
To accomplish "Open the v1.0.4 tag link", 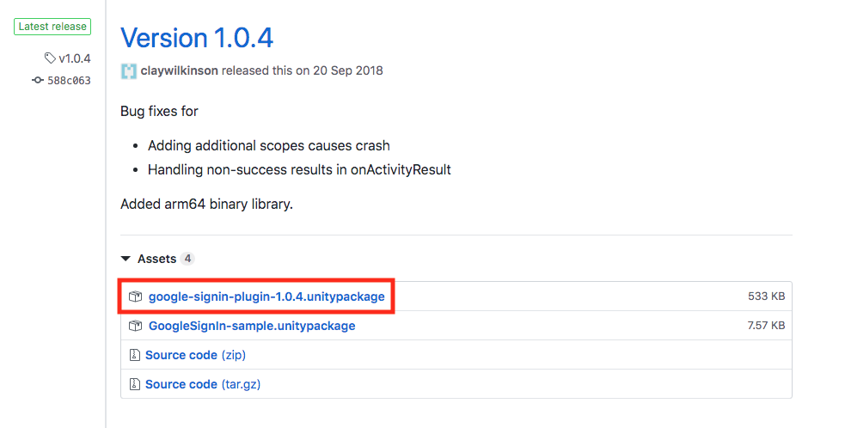I will coord(75,58).
